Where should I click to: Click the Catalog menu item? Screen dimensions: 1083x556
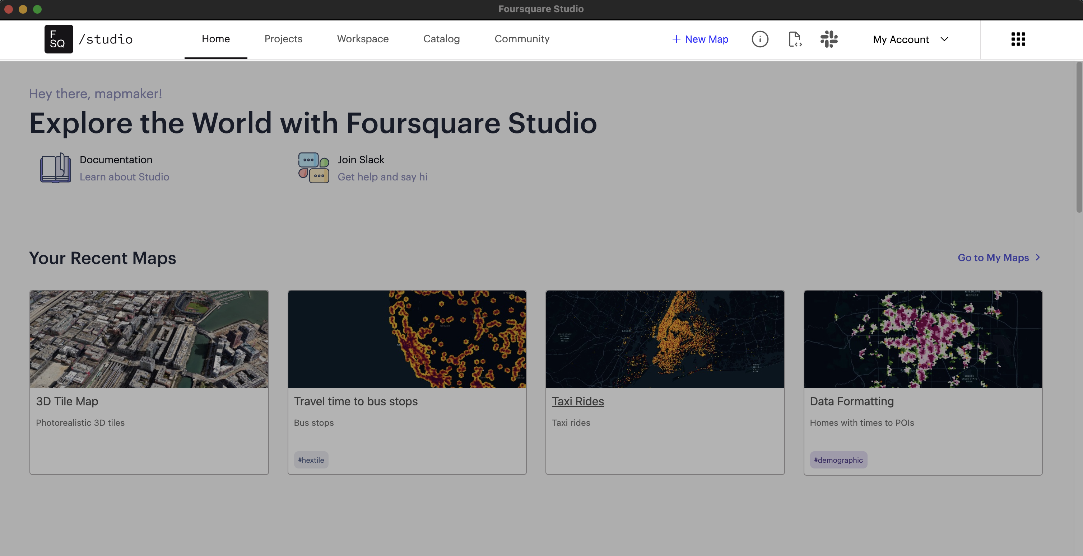[x=441, y=38]
